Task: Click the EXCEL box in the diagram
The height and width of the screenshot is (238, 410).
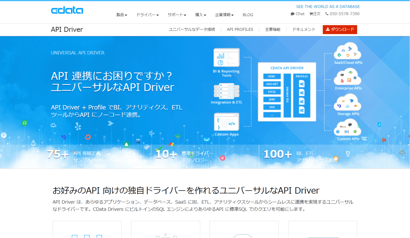Action: [x=272, y=92]
